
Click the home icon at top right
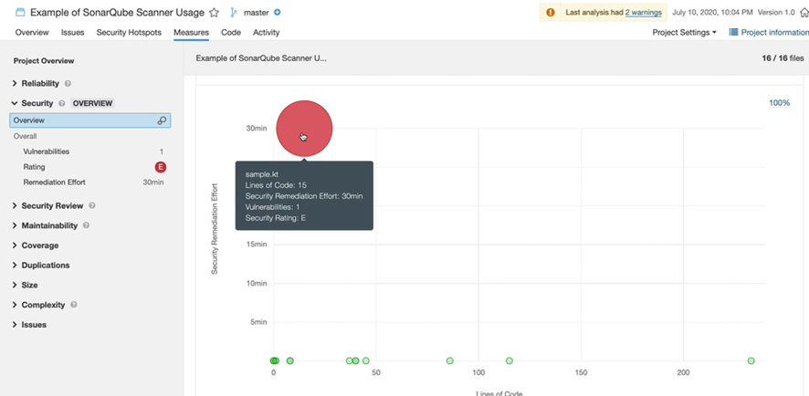coord(804,13)
